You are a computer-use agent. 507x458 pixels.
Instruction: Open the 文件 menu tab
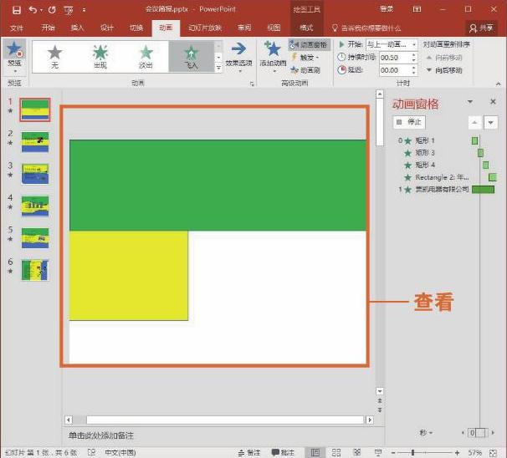click(17, 28)
